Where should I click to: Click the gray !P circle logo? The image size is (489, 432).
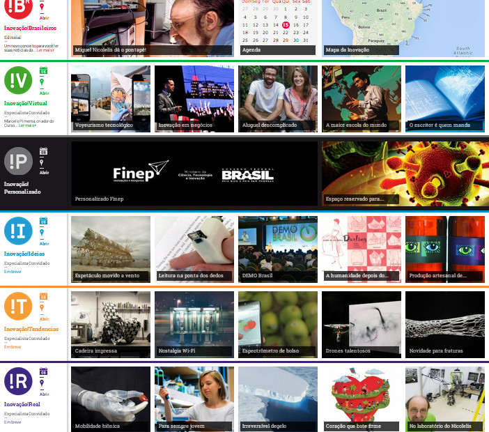pyautogui.click(x=18, y=161)
